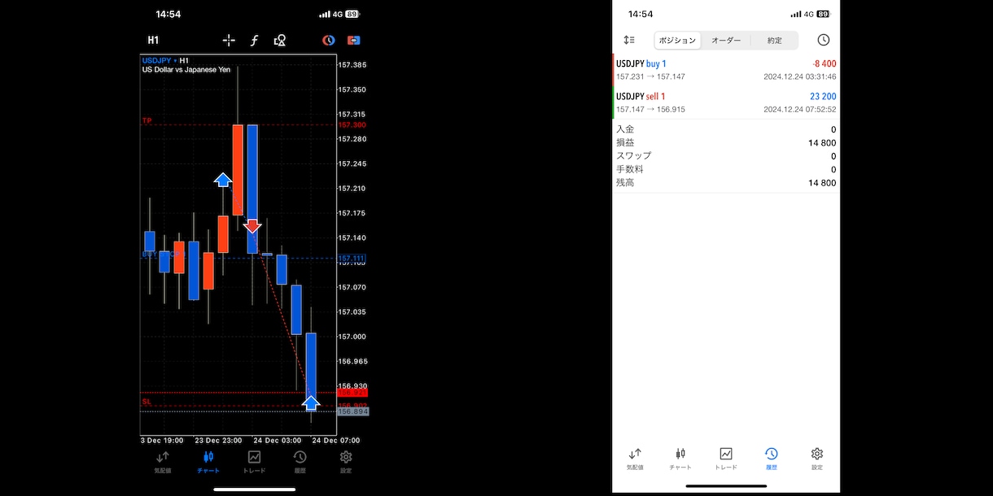The image size is (993, 496).
Task: Open the clock period icon in history
Action: pyautogui.click(x=823, y=40)
